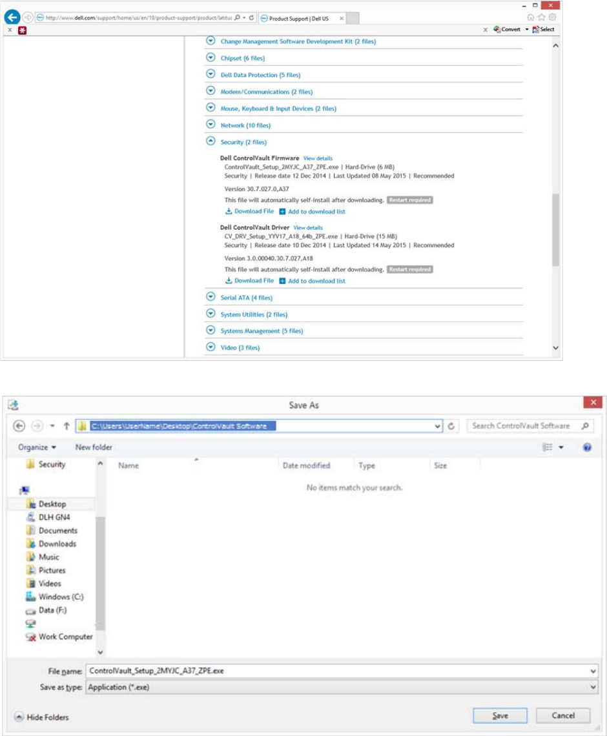607x736 pixels.
Task: Open View details for ControlVault Driver
Action: 308,228
